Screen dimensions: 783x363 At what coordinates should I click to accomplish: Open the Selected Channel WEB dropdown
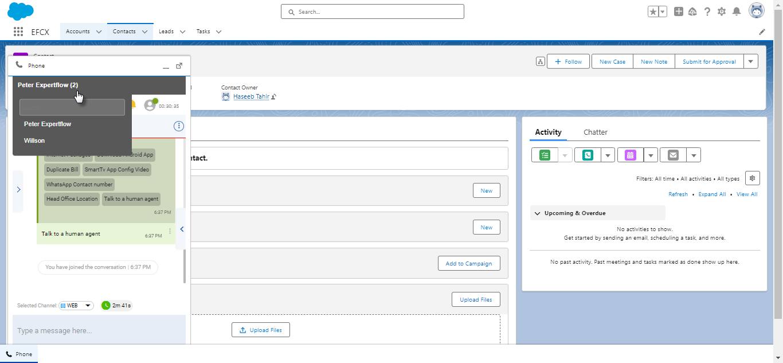[76, 306]
